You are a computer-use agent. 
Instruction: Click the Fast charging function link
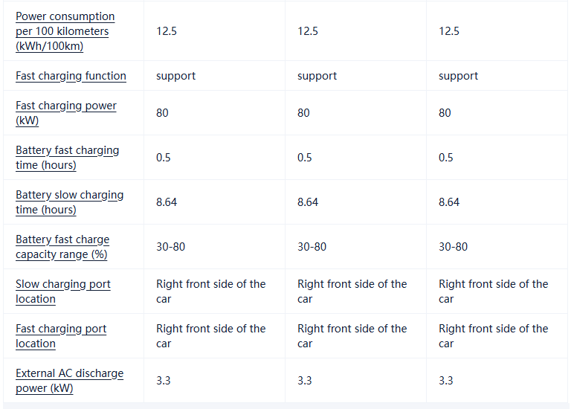pyautogui.click(x=71, y=76)
